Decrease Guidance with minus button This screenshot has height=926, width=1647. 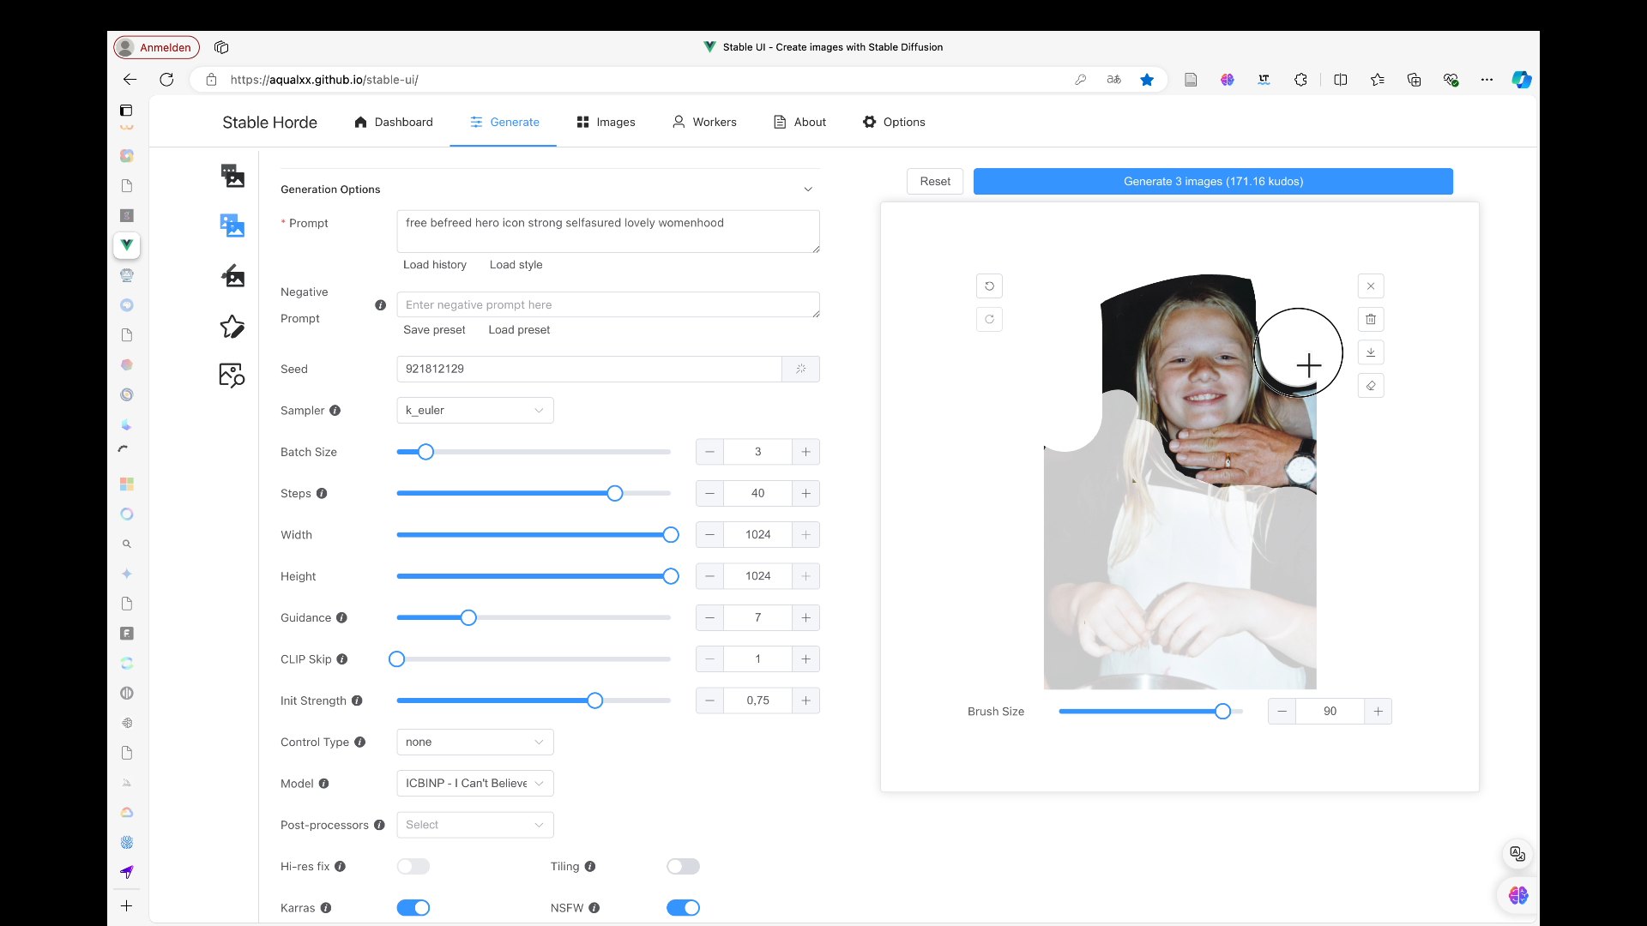coord(709,618)
